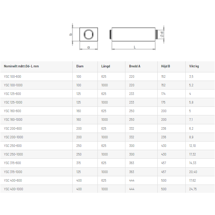Click the weight value 12,10
This screenshot has height=215, width=215.
tap(193, 146)
